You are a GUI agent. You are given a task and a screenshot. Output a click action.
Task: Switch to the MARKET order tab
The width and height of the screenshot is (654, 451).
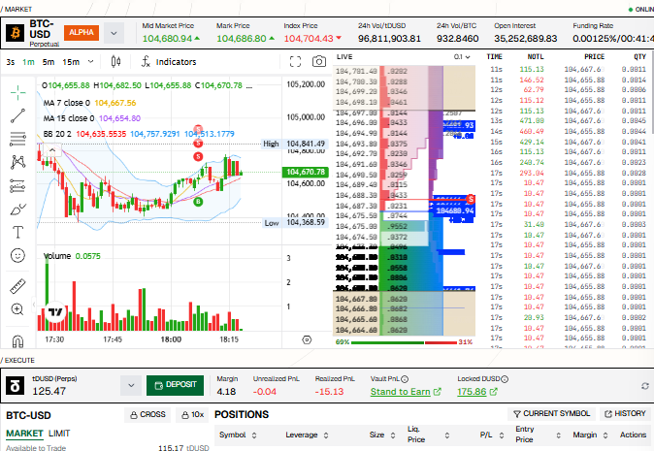[24, 434]
